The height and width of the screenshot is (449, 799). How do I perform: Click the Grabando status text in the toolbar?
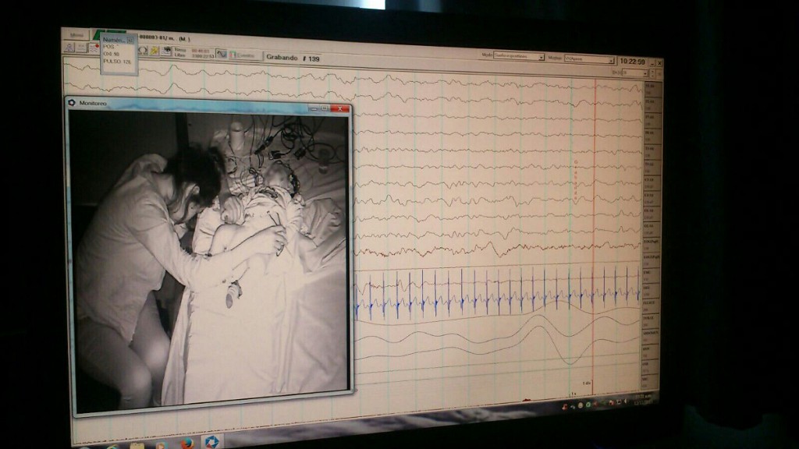click(x=282, y=58)
